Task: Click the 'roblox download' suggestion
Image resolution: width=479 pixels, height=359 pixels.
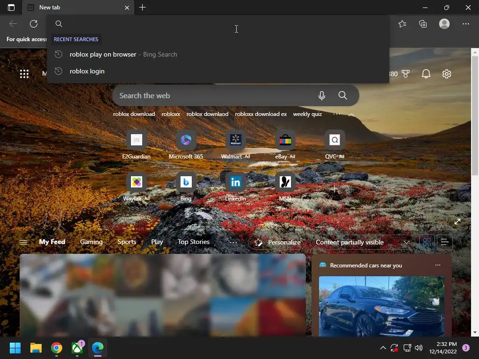Action: (134, 114)
